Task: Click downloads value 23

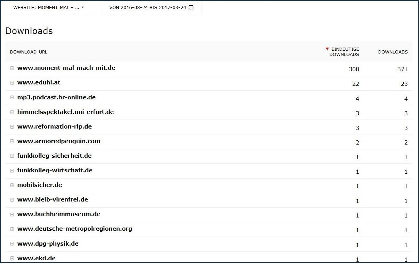Action: 404,84
